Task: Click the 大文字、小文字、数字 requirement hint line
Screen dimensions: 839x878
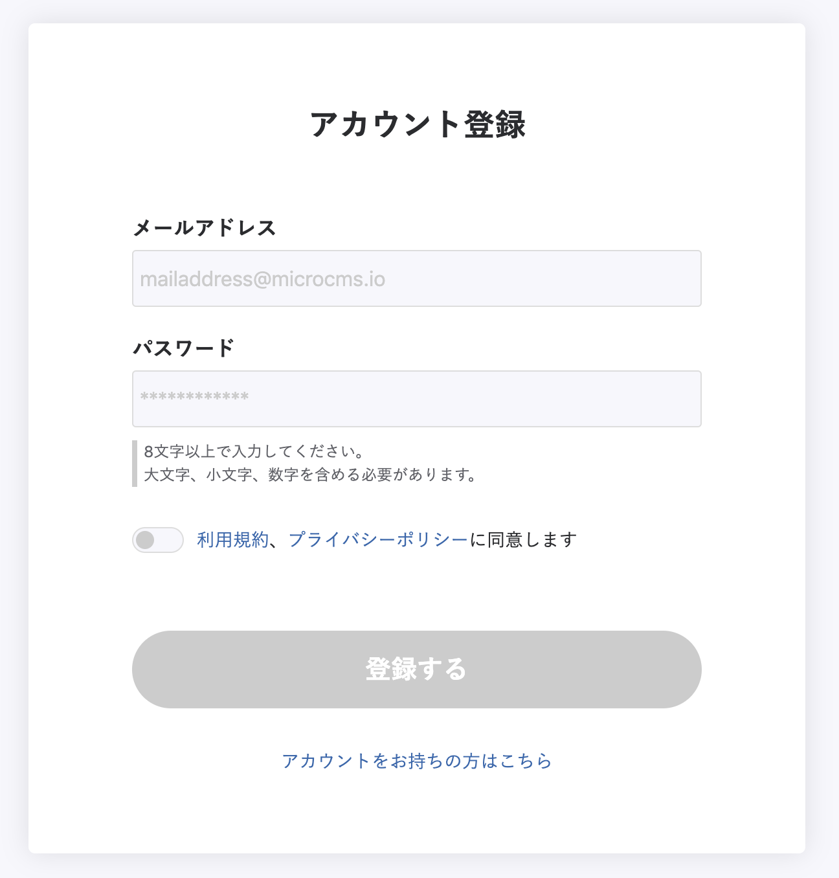Action: [x=311, y=475]
